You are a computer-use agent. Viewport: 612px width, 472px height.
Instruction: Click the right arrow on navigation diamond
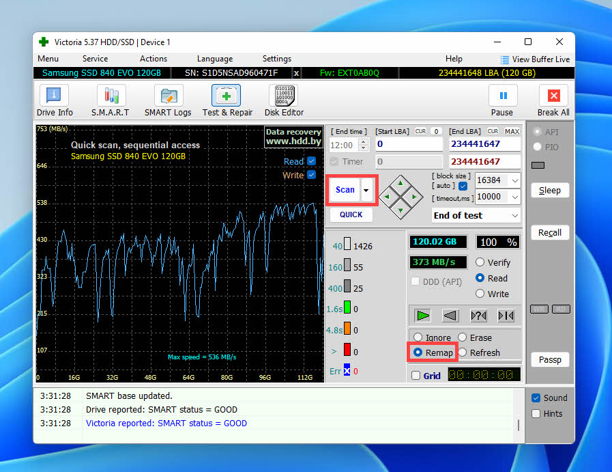[415, 197]
